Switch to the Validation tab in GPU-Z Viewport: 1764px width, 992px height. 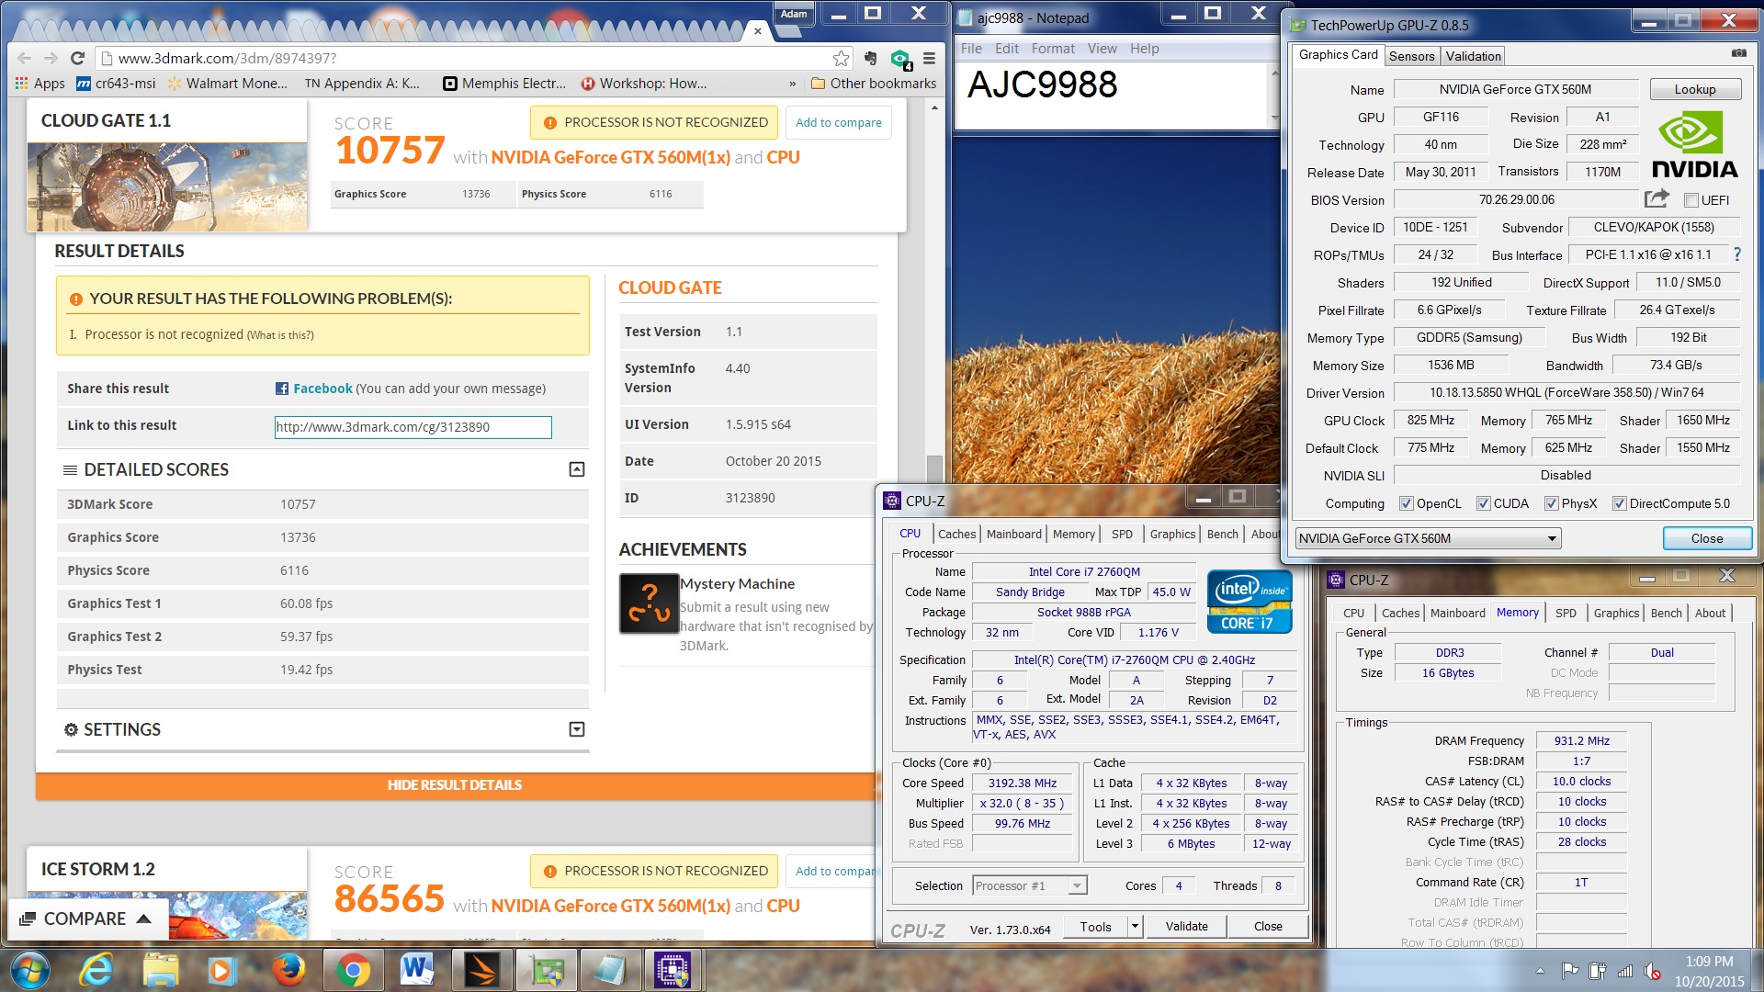1473,56
